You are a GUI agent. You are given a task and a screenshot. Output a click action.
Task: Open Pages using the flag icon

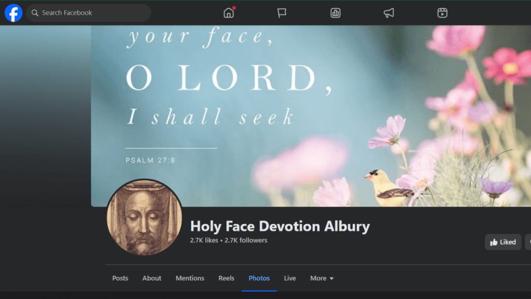[x=282, y=13]
